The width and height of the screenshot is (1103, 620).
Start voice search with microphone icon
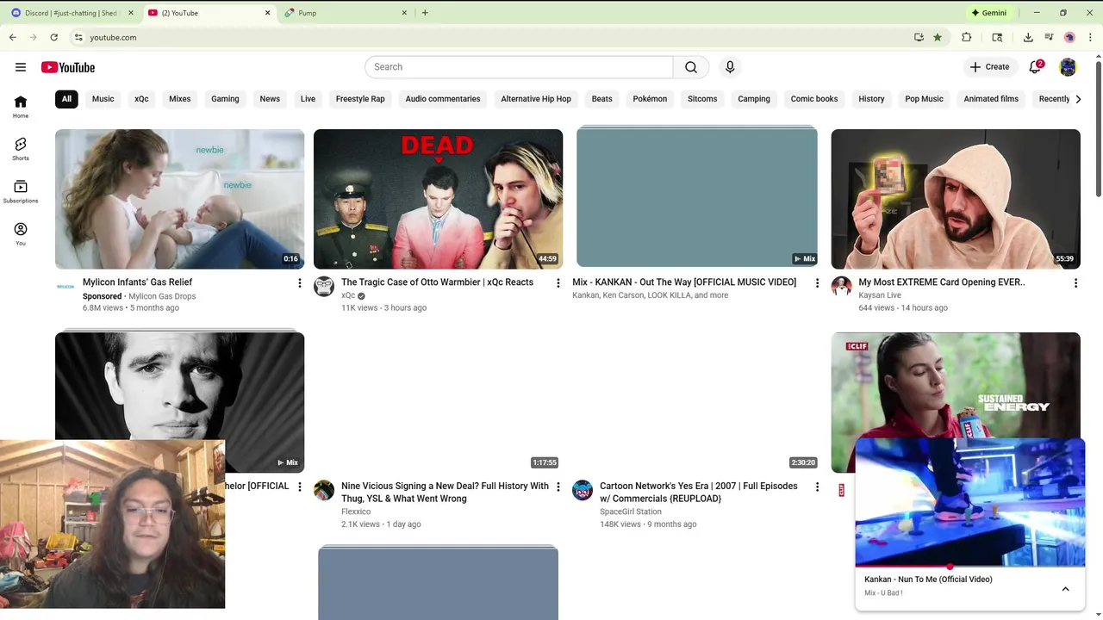730,67
